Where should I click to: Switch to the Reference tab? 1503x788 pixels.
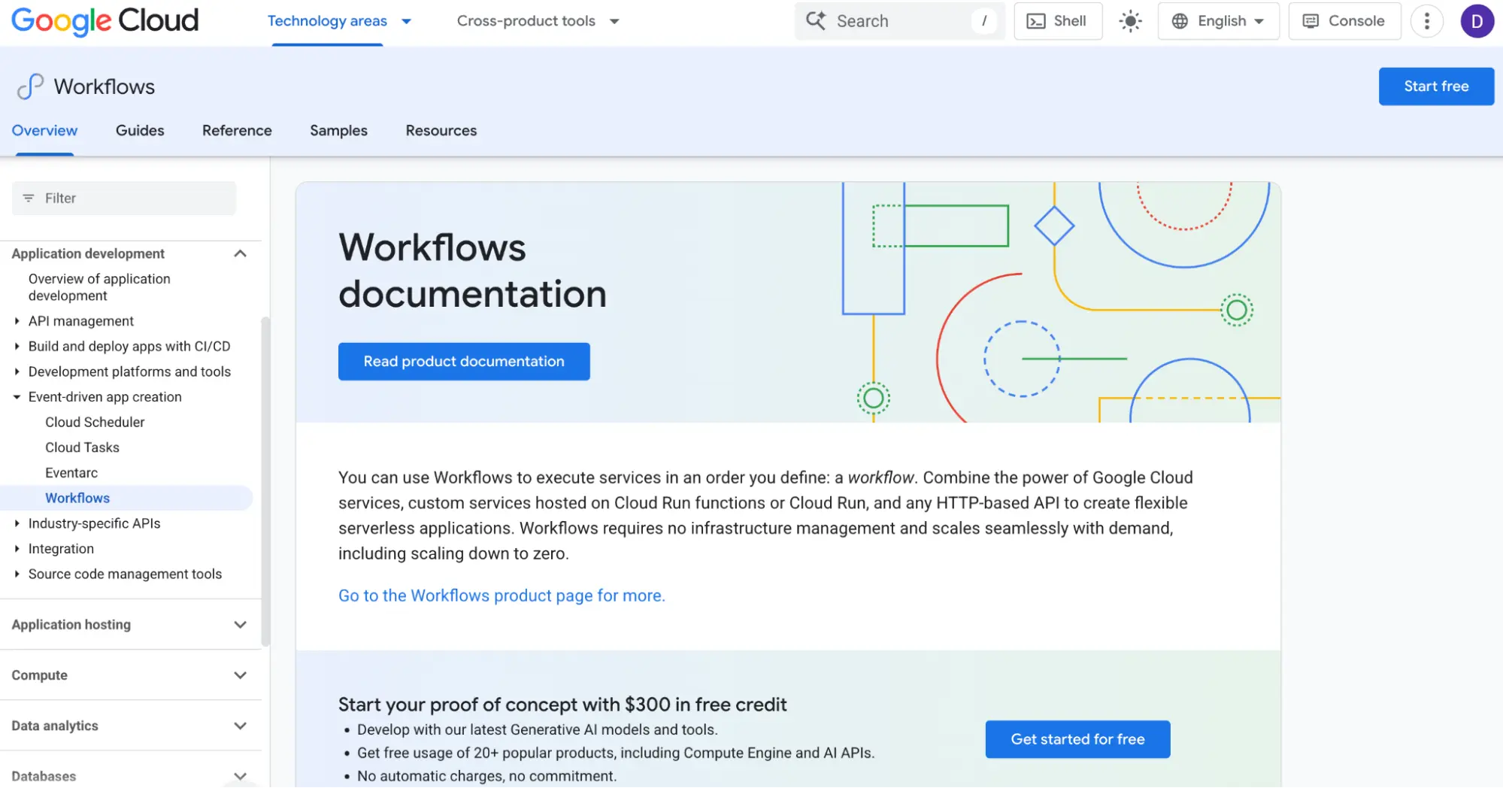click(x=237, y=131)
